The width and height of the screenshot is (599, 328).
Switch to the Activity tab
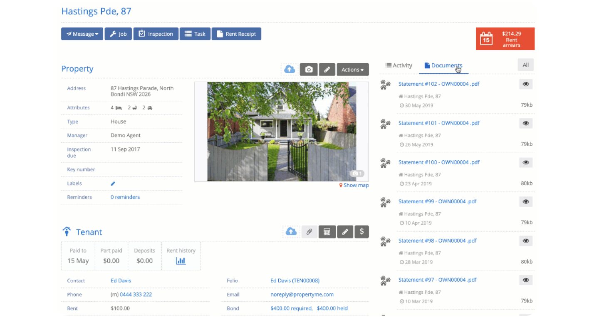pyautogui.click(x=399, y=65)
